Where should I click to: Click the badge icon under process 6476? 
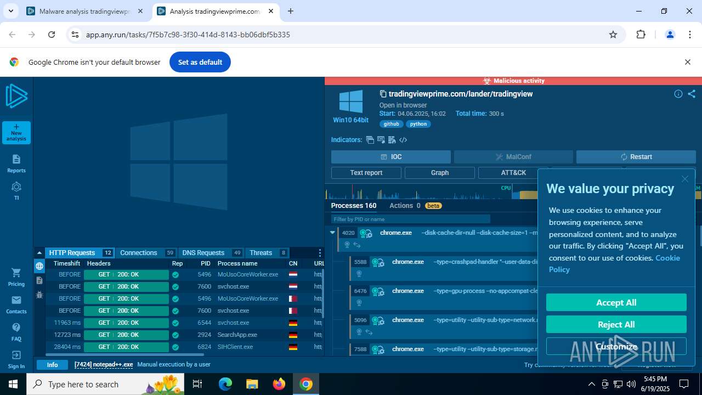pos(359,303)
